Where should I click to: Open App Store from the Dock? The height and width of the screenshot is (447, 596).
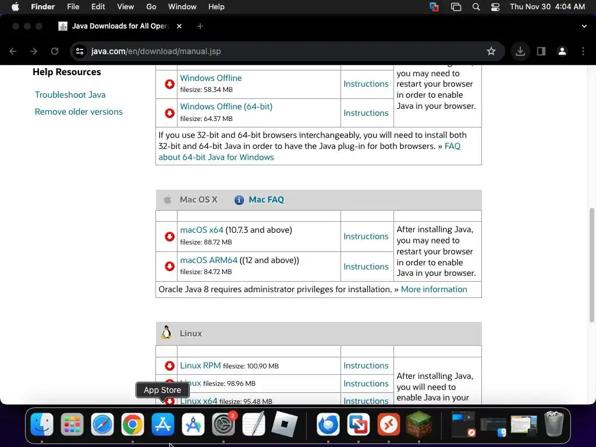point(163,424)
